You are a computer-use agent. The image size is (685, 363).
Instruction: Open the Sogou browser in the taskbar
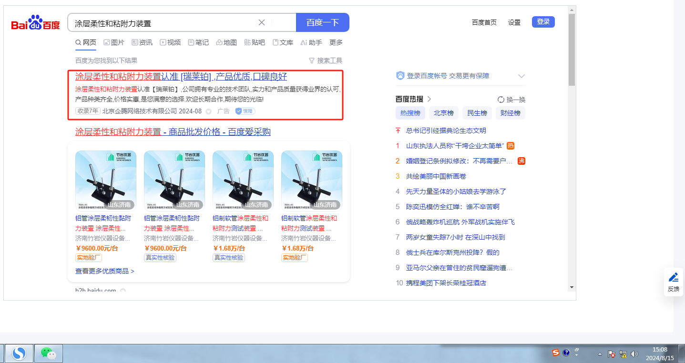click(20, 353)
